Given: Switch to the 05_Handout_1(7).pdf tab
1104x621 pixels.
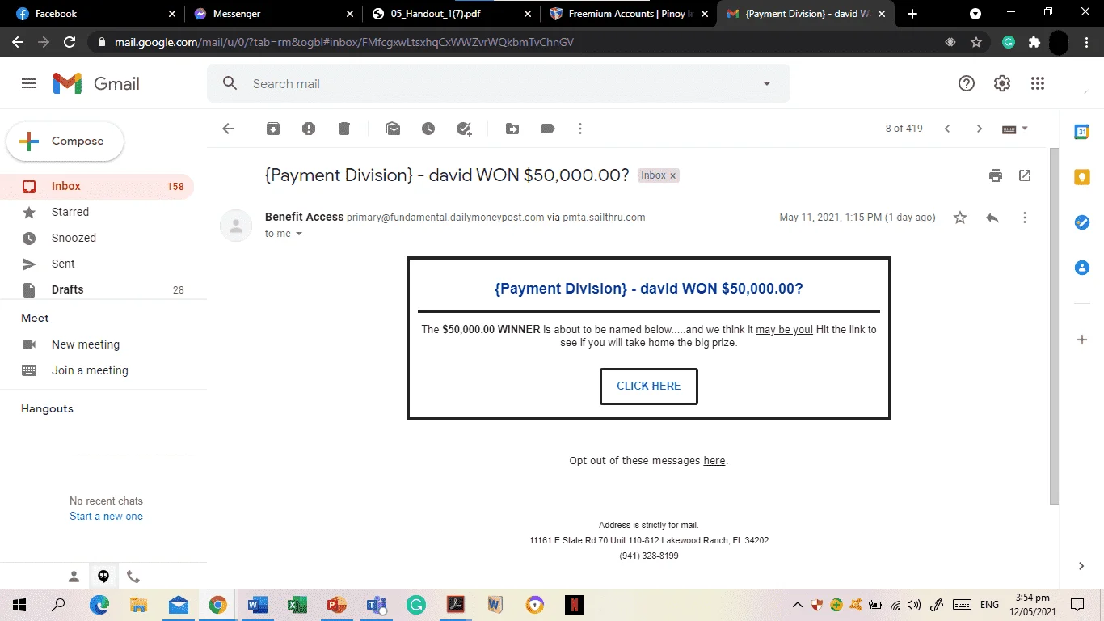Looking at the screenshot, I should click(x=449, y=14).
